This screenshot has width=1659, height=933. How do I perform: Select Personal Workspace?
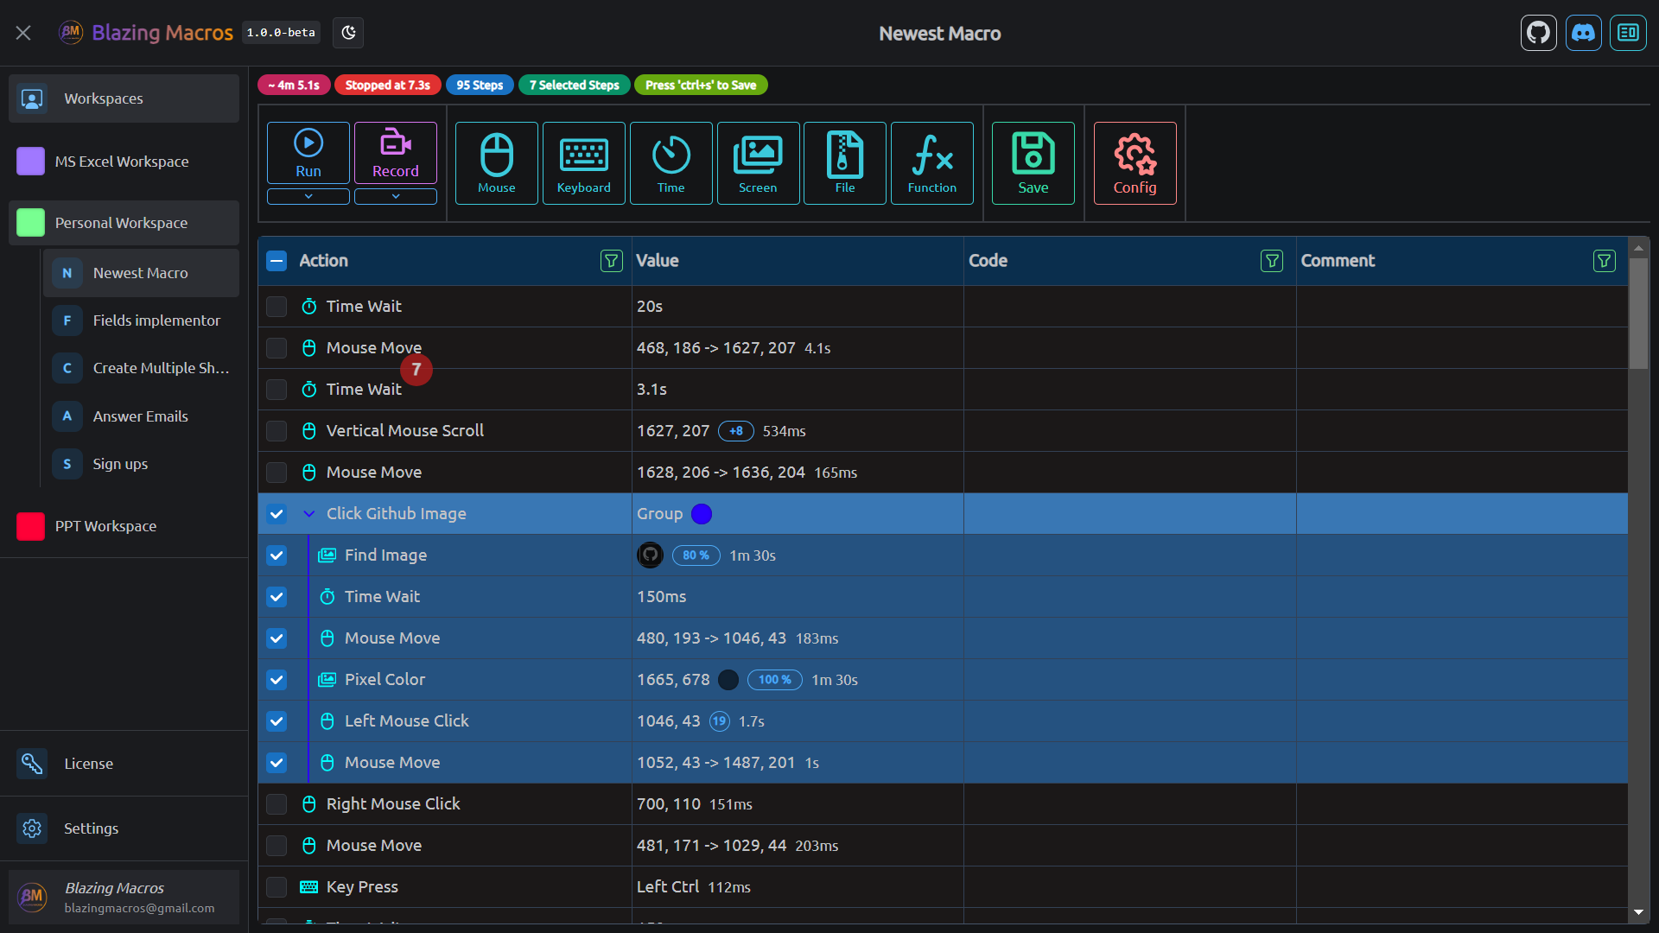click(124, 223)
